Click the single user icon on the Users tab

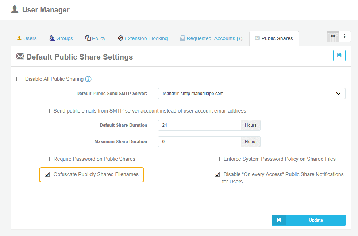pos(19,38)
